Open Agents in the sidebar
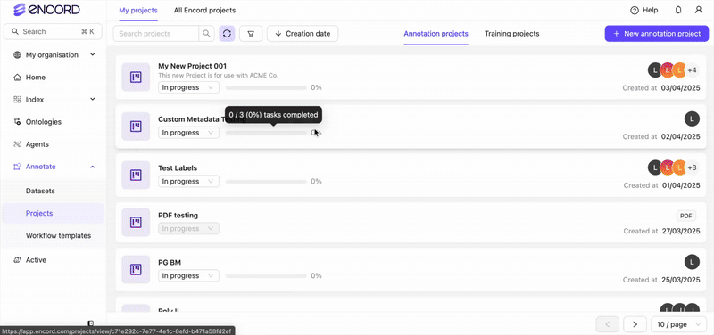The height and width of the screenshot is (335, 714). 37,144
